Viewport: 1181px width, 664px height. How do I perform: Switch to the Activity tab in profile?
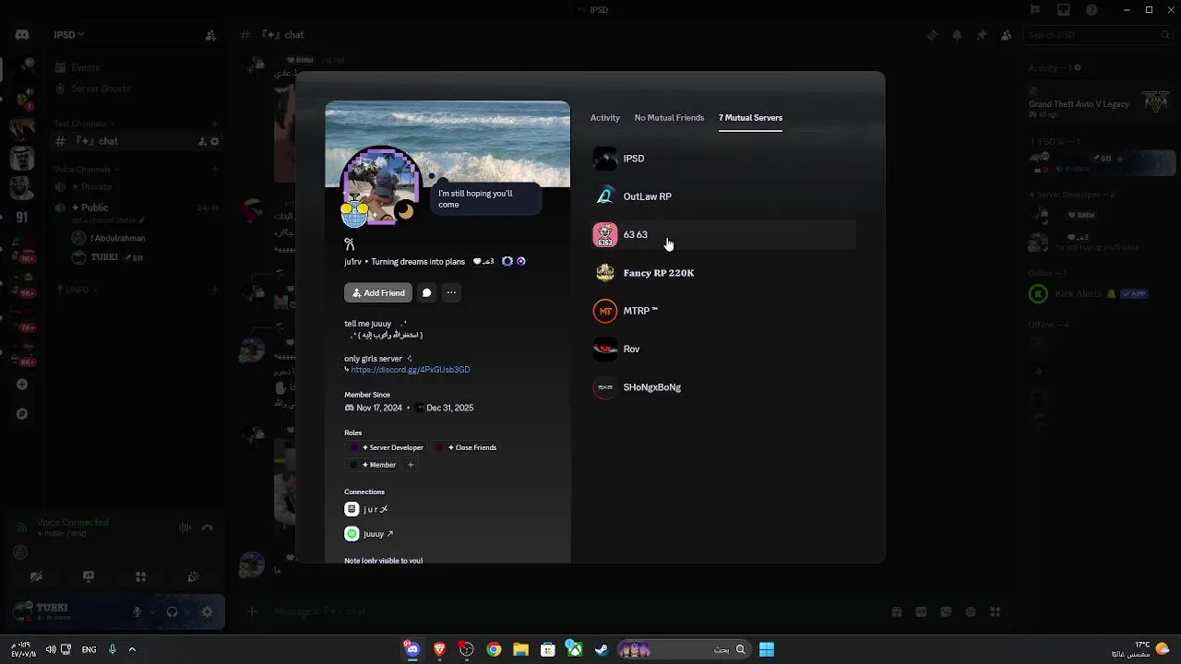click(x=605, y=118)
